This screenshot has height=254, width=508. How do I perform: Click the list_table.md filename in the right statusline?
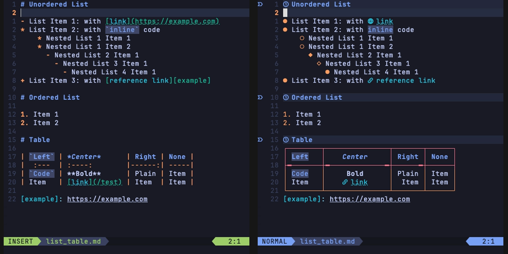327,241
